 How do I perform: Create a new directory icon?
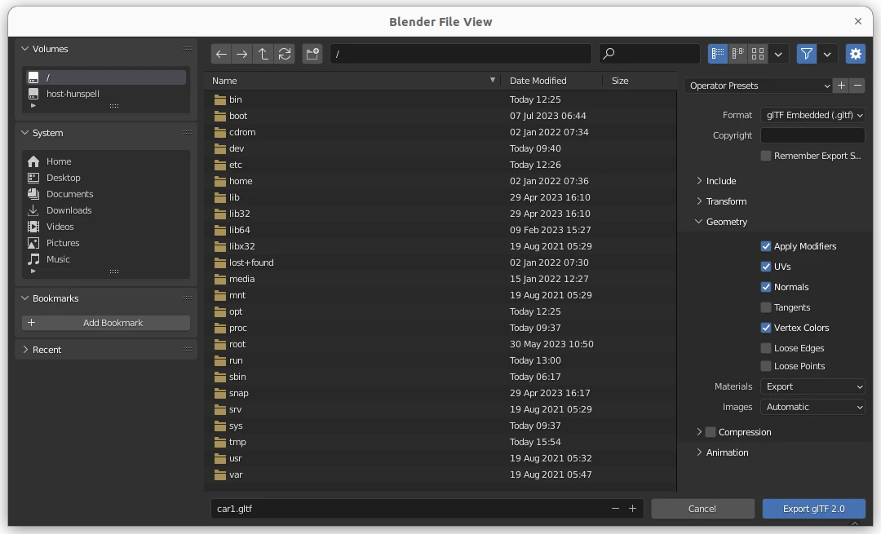tap(312, 54)
